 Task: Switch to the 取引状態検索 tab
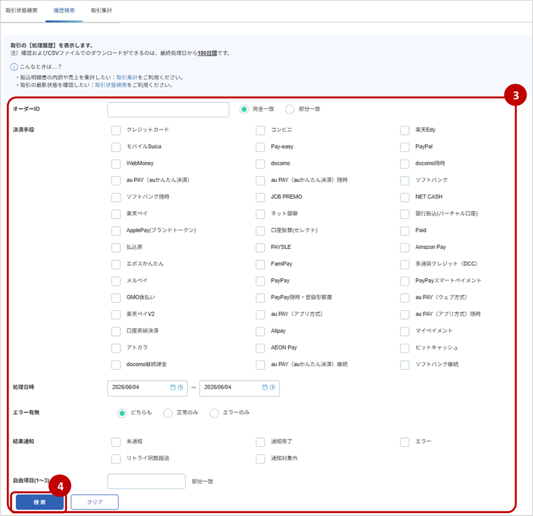(x=21, y=11)
